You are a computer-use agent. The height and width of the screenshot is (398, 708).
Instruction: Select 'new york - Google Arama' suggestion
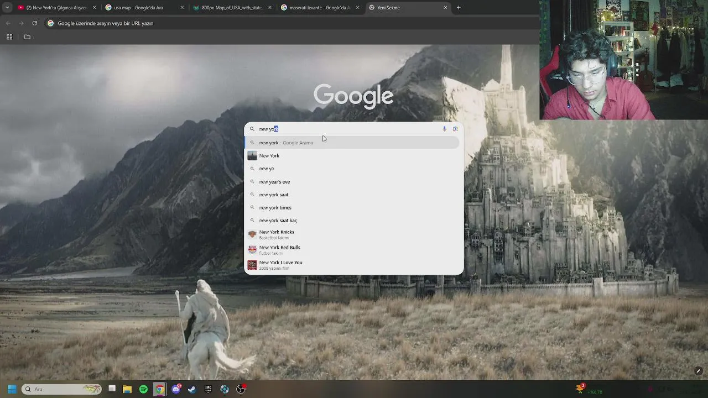(352, 143)
